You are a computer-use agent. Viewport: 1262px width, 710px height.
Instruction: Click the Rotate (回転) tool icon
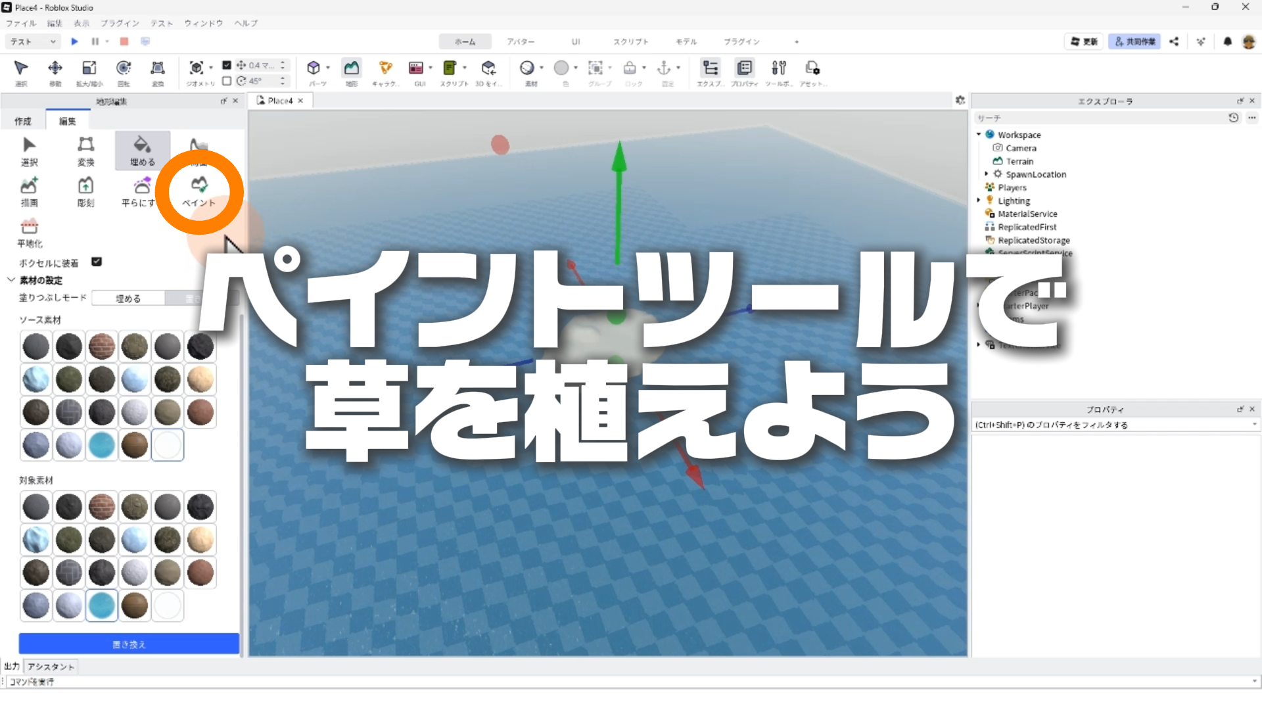pyautogui.click(x=124, y=68)
